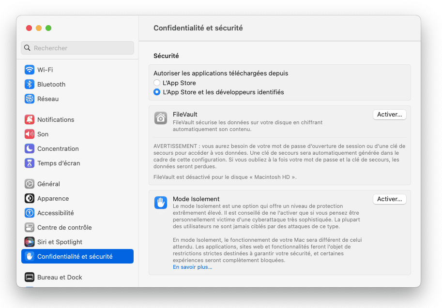Viewport: 442px width, 308px height.
Task: Click the Apparence icon
Action: pos(30,198)
